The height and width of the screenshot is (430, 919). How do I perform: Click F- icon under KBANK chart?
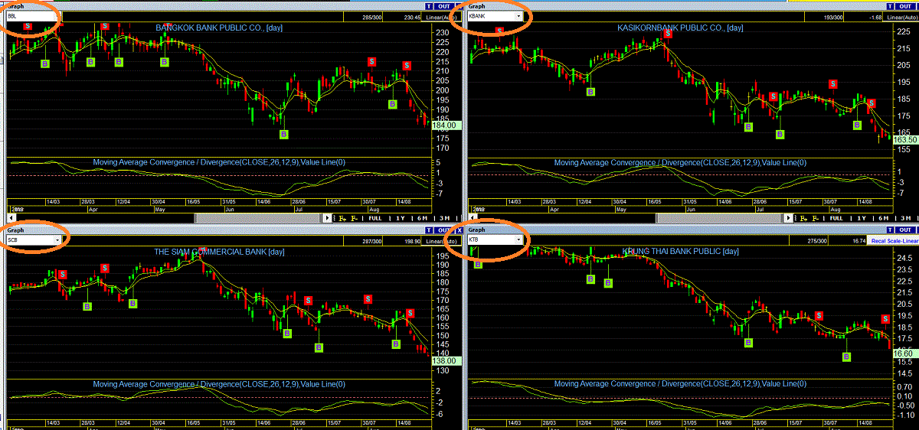pos(816,218)
